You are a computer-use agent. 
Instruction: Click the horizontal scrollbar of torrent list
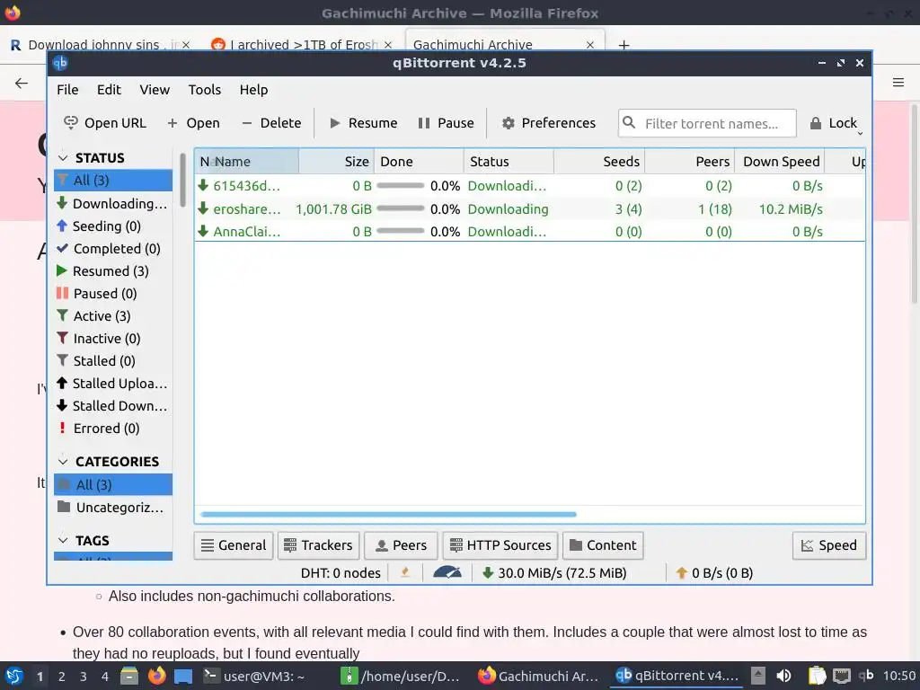388,515
